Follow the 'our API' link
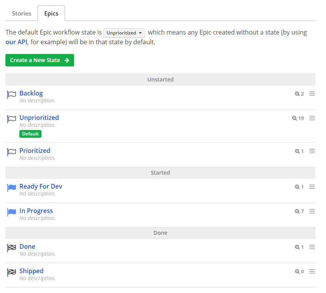 coord(16,42)
